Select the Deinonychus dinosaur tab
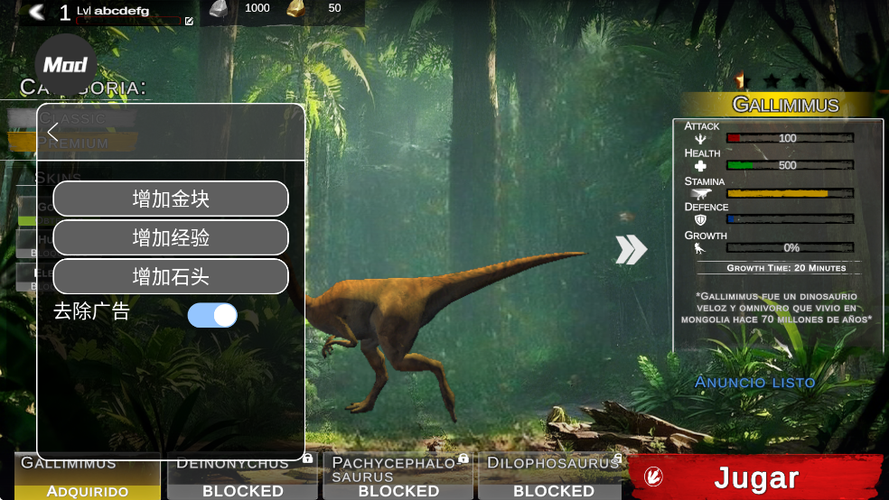The height and width of the screenshot is (500, 889). pos(242,477)
